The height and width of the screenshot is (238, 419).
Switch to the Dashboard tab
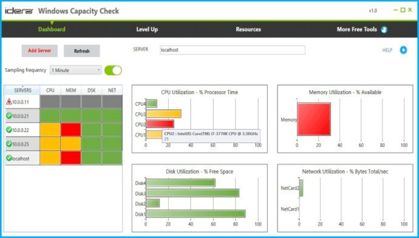coord(52,29)
